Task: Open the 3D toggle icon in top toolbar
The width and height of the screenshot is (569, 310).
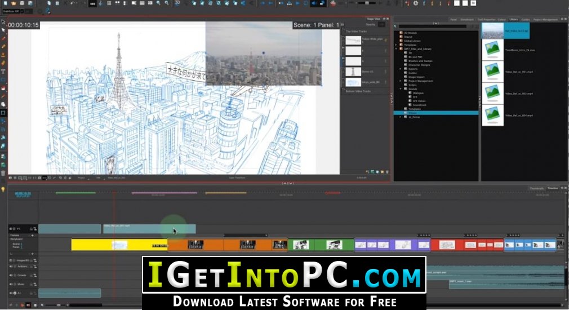Action: click(177, 3)
